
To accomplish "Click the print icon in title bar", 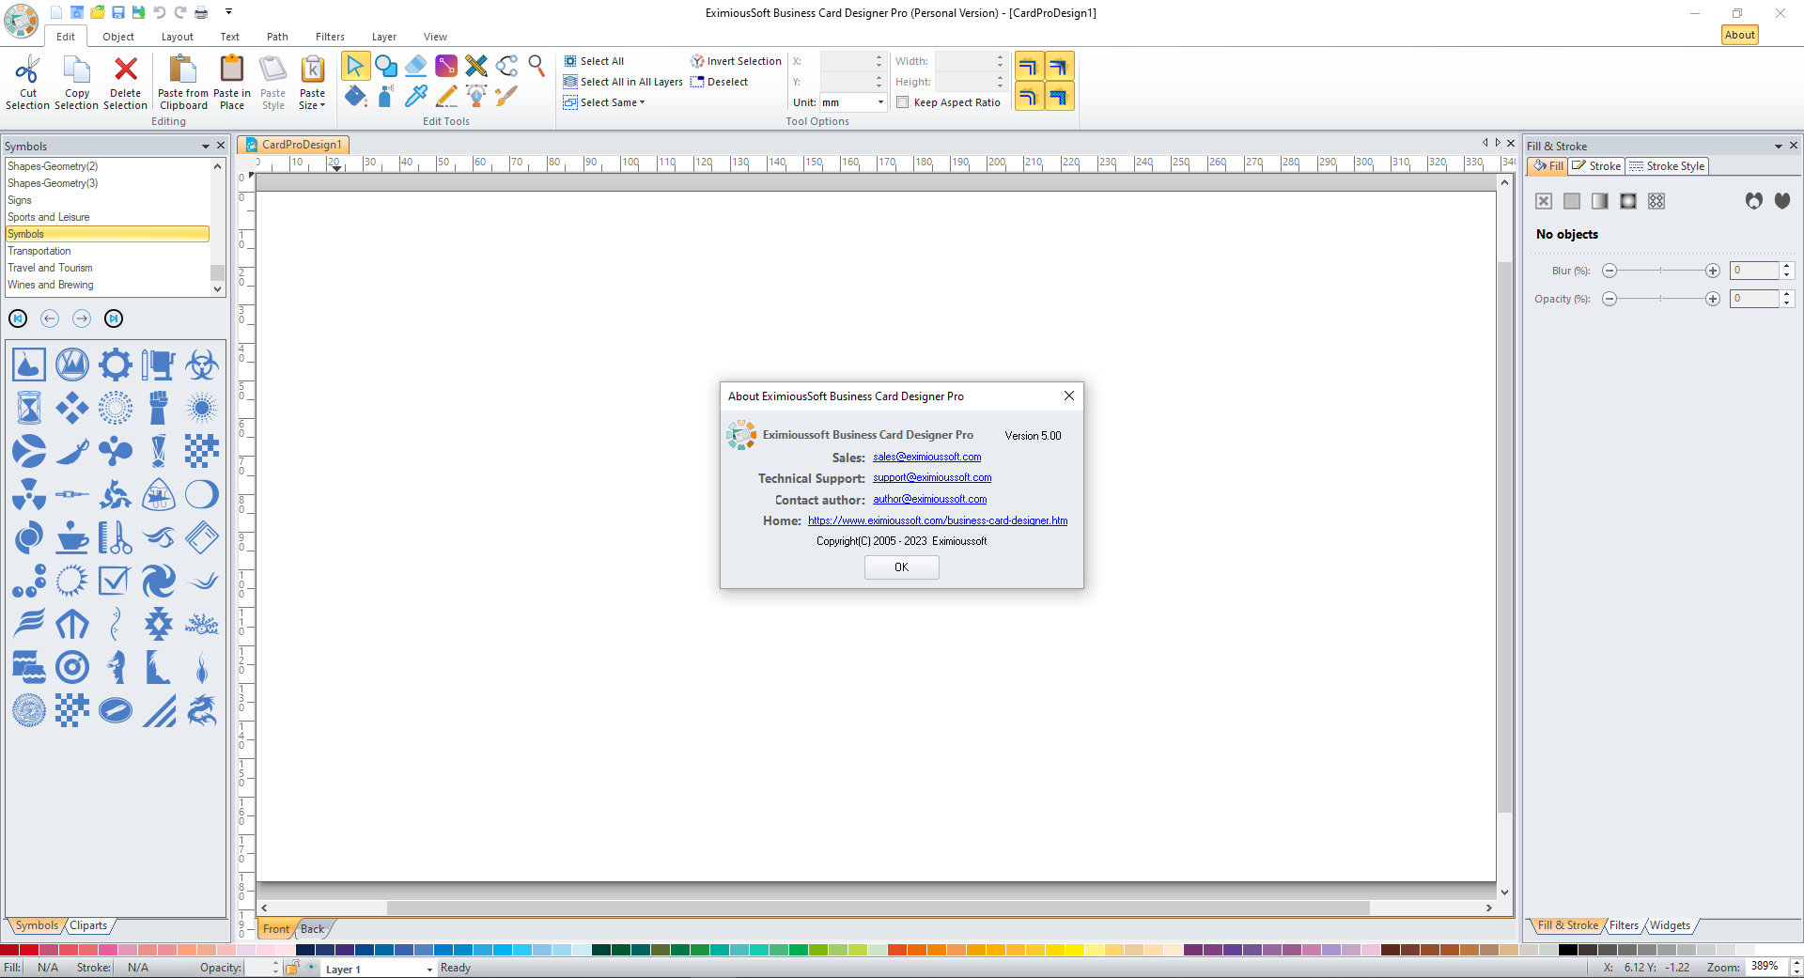I will (201, 12).
